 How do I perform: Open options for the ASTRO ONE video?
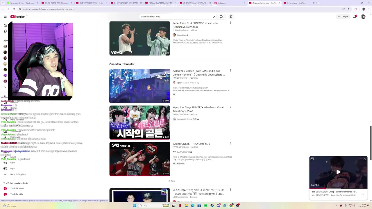[x=231, y=190]
